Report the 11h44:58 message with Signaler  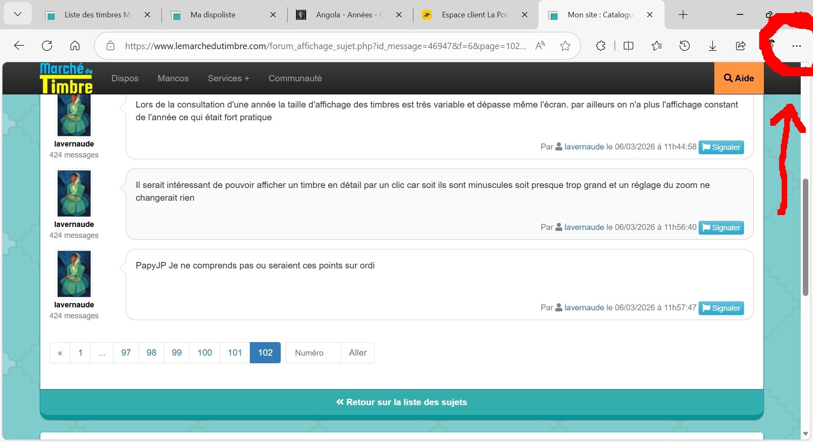tap(721, 147)
